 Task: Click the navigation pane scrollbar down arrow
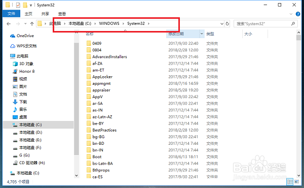(77, 176)
